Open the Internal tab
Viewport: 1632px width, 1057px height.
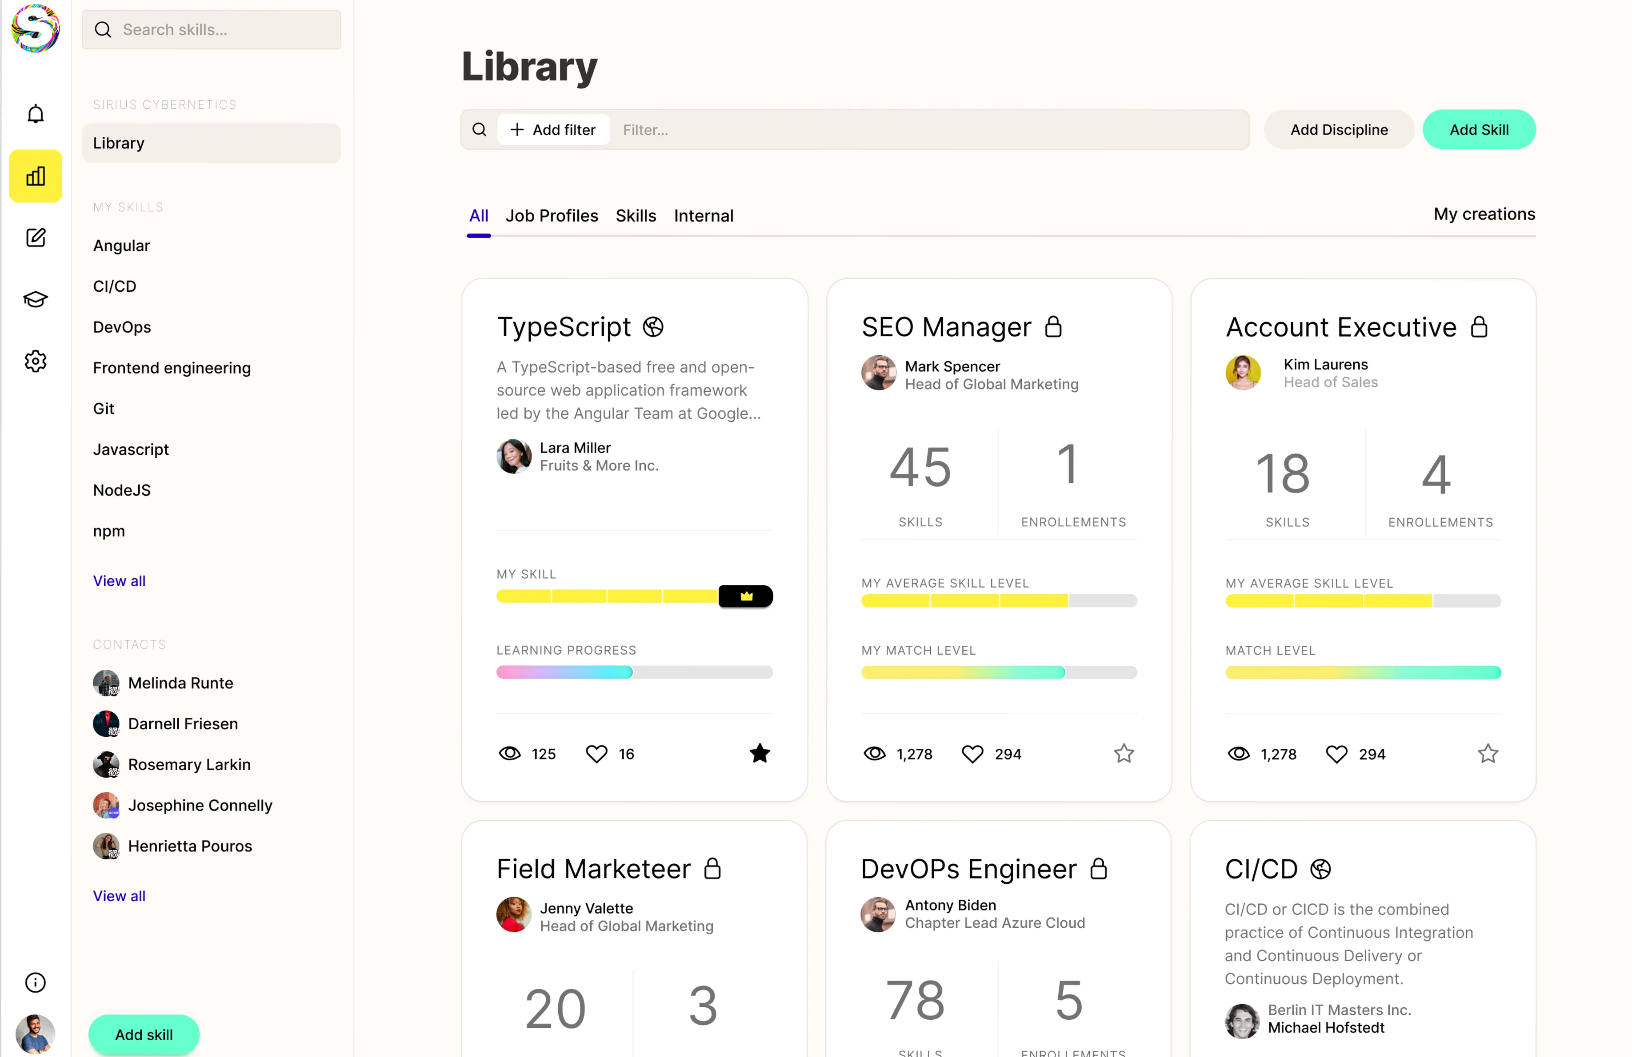coord(704,216)
